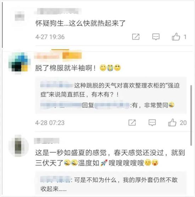Click the orange membership badge beside username
Viewport: 195px width, 197px height.
tap(72, 56)
